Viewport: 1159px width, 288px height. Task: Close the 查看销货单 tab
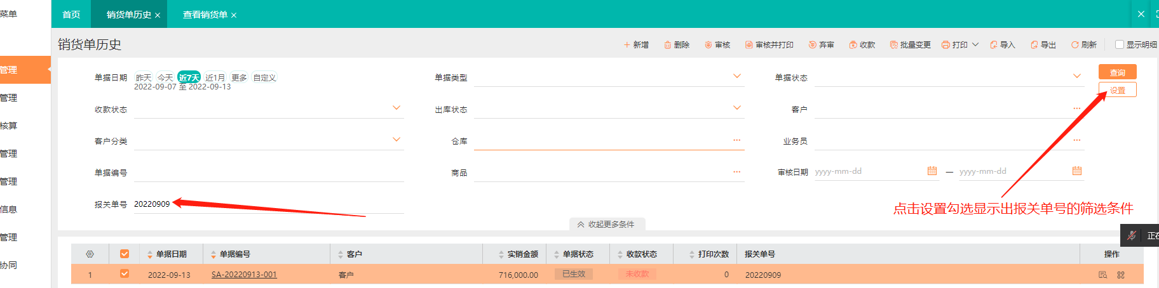(x=234, y=15)
